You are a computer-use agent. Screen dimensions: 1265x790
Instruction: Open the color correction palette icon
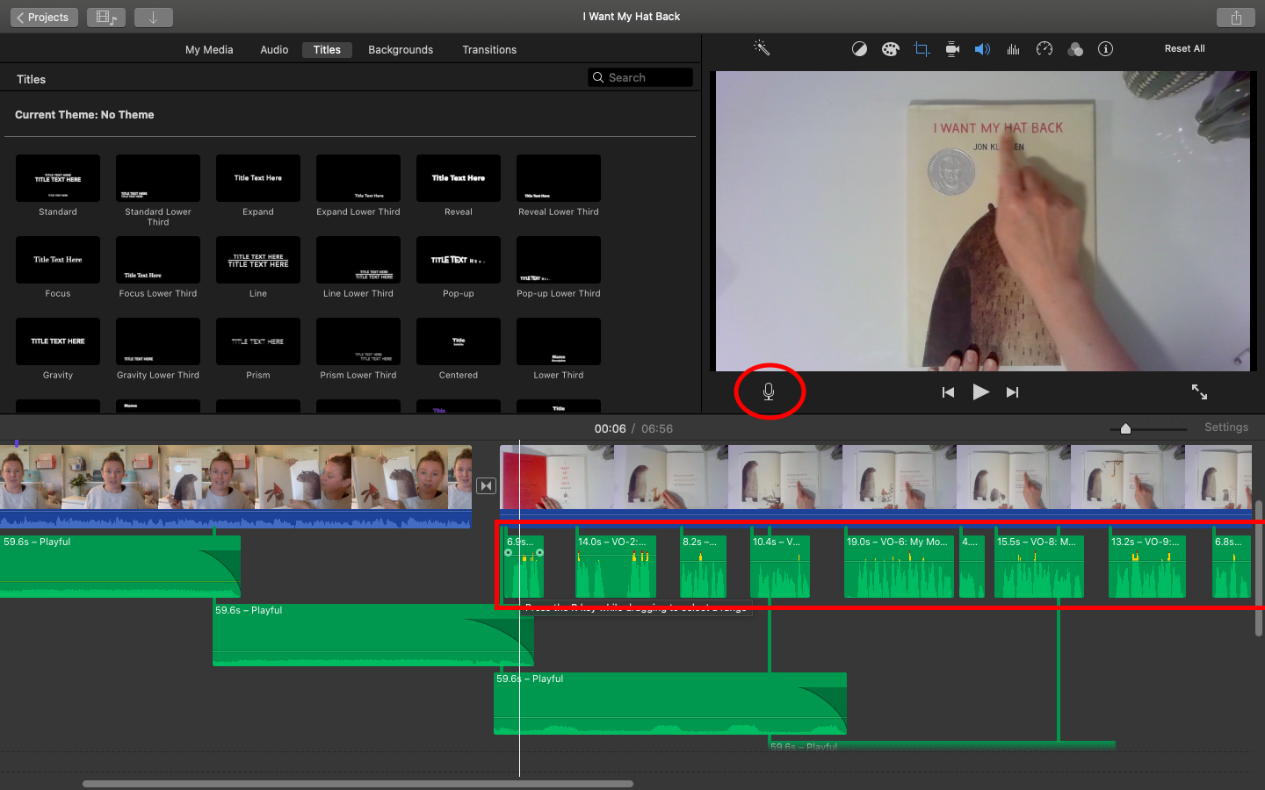[x=890, y=49]
